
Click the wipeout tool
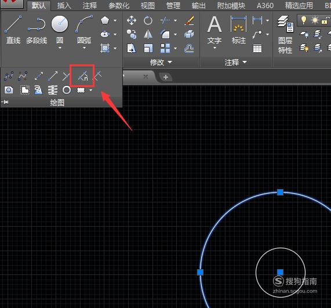(25, 90)
